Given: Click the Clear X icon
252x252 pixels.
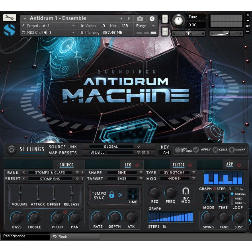Looking at the screenshot, I should point(215,150).
